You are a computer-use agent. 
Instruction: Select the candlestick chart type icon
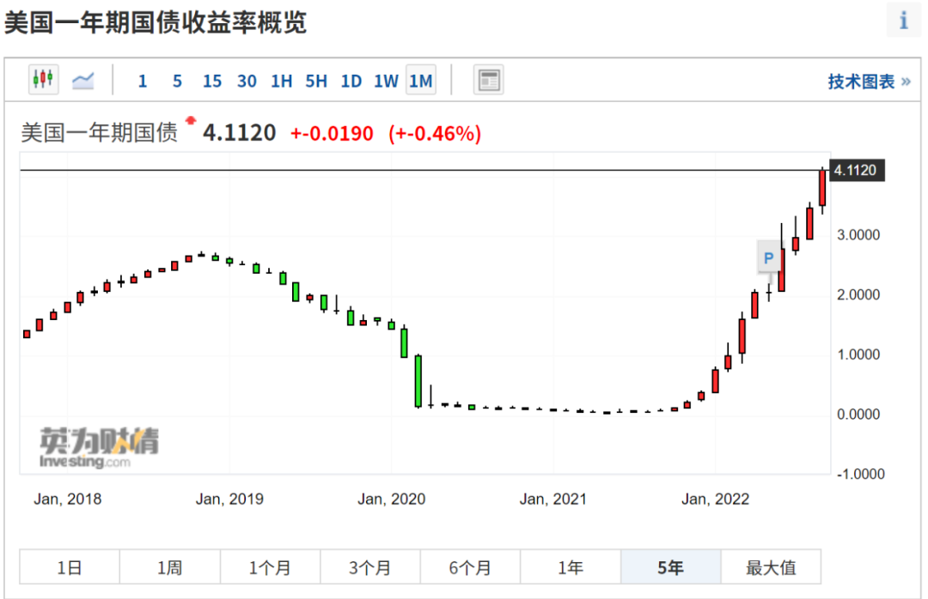(x=43, y=80)
